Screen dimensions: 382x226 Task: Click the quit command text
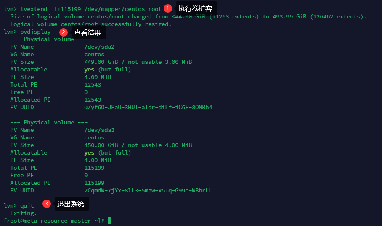coord(27,205)
